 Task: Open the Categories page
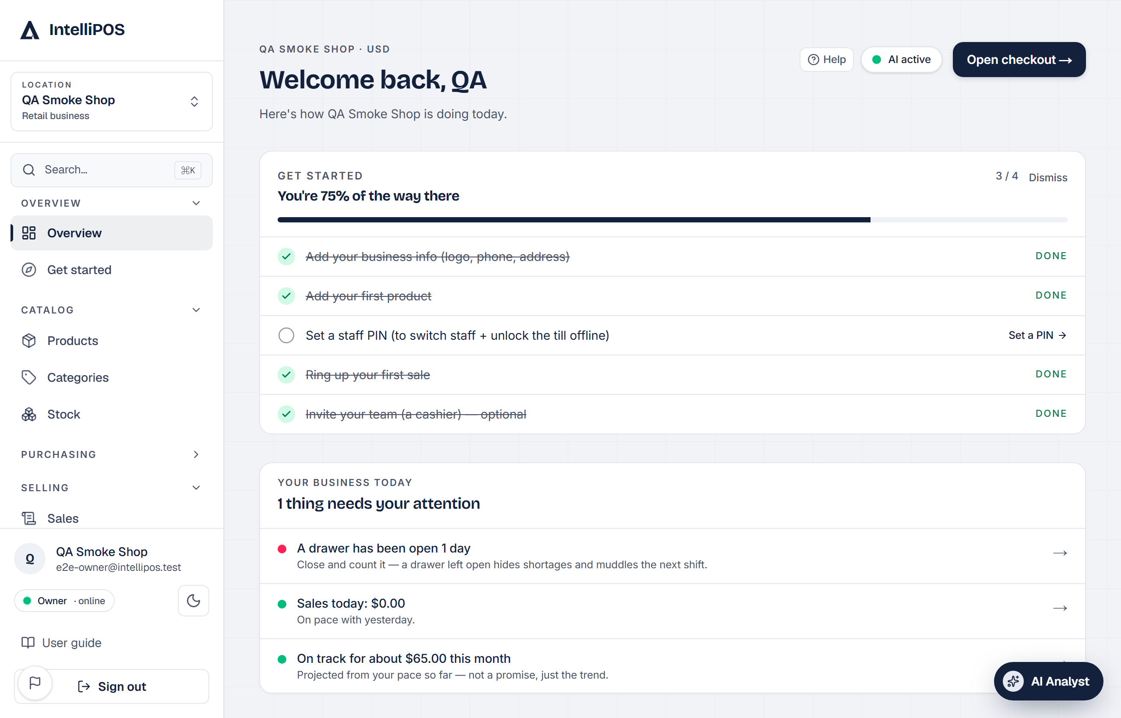(112, 377)
